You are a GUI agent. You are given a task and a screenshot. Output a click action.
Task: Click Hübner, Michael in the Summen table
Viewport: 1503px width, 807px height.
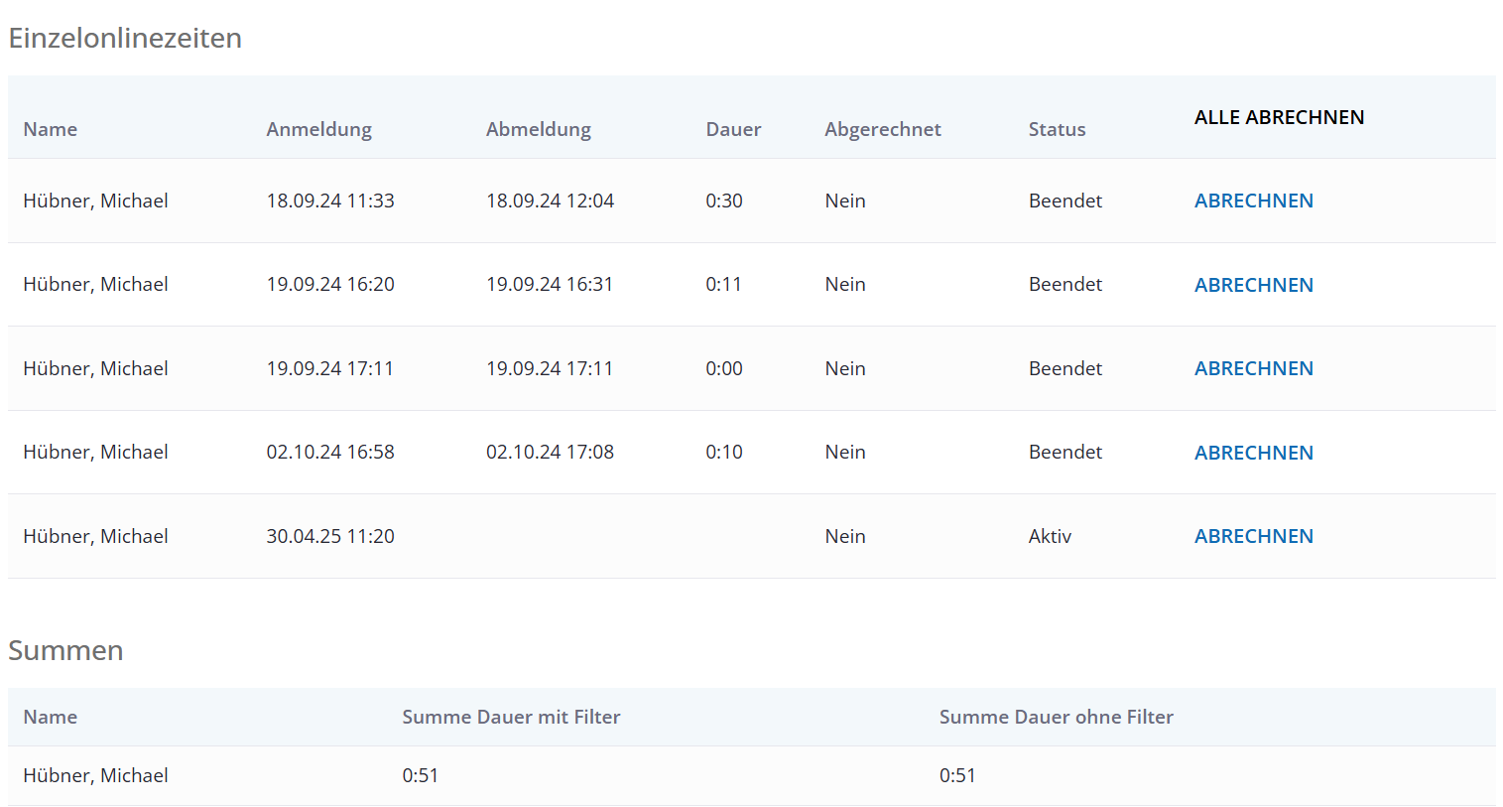point(96,775)
